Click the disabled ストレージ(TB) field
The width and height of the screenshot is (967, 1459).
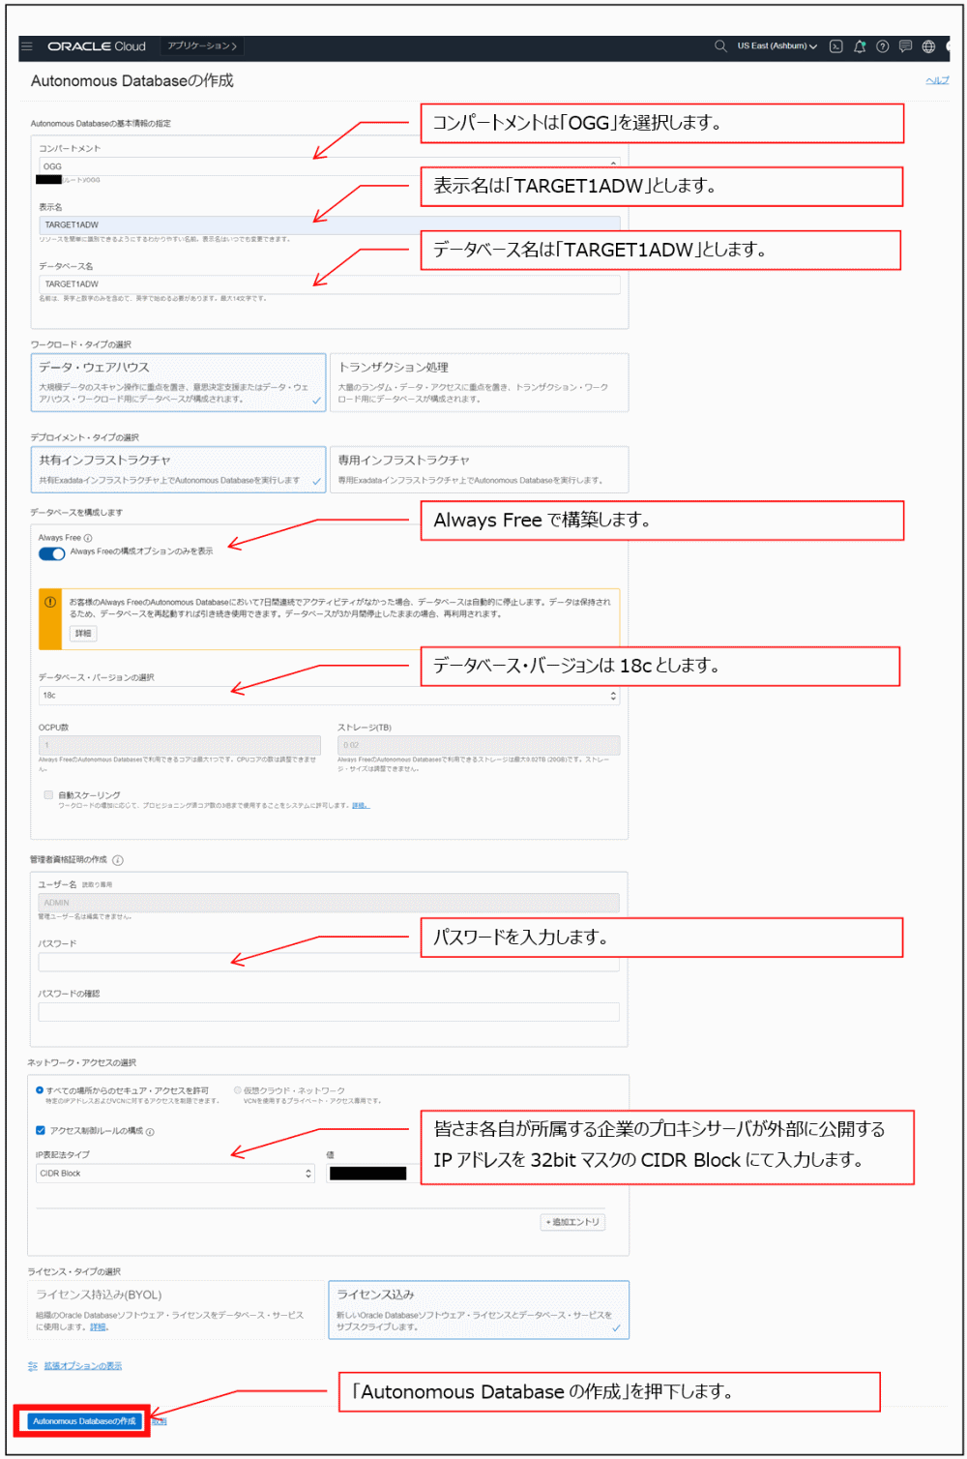[479, 745]
